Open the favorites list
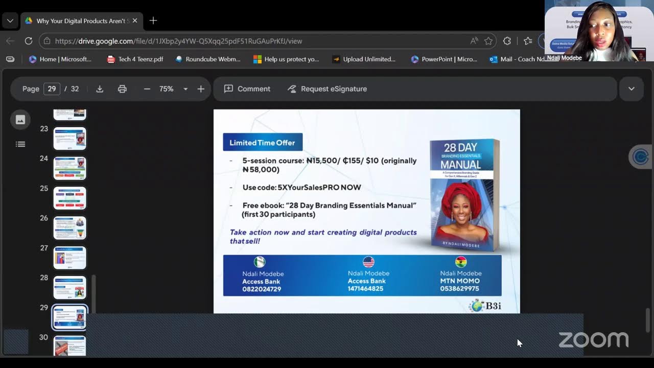The height and width of the screenshot is (368, 654). [528, 41]
